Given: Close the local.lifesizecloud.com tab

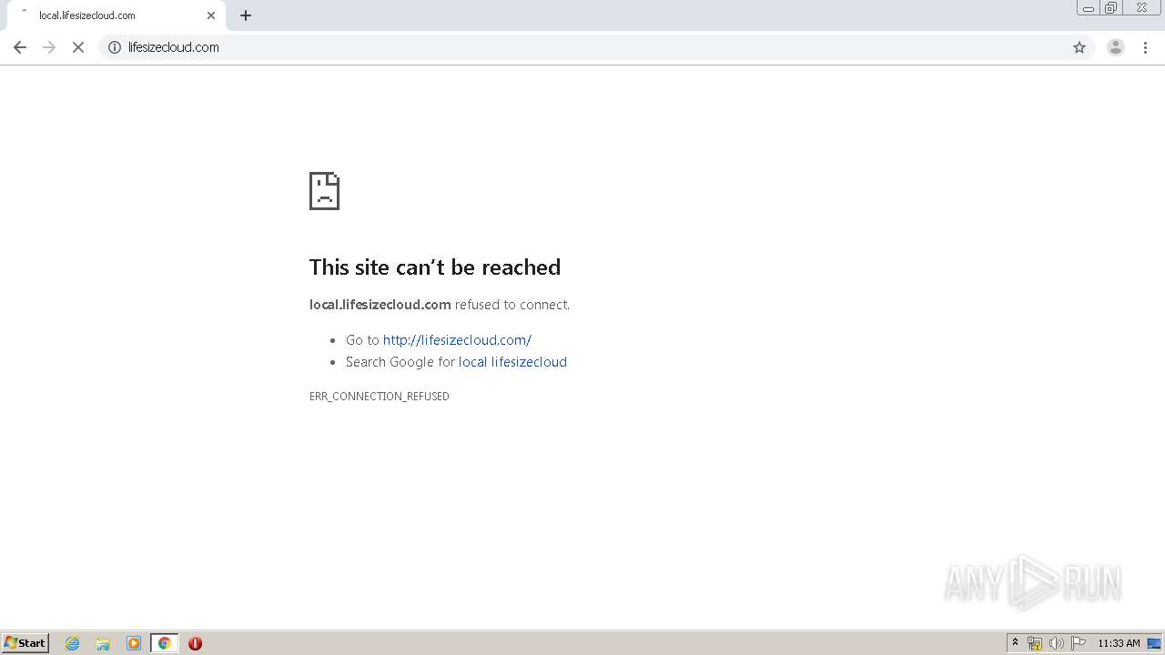Looking at the screenshot, I should 211,15.
